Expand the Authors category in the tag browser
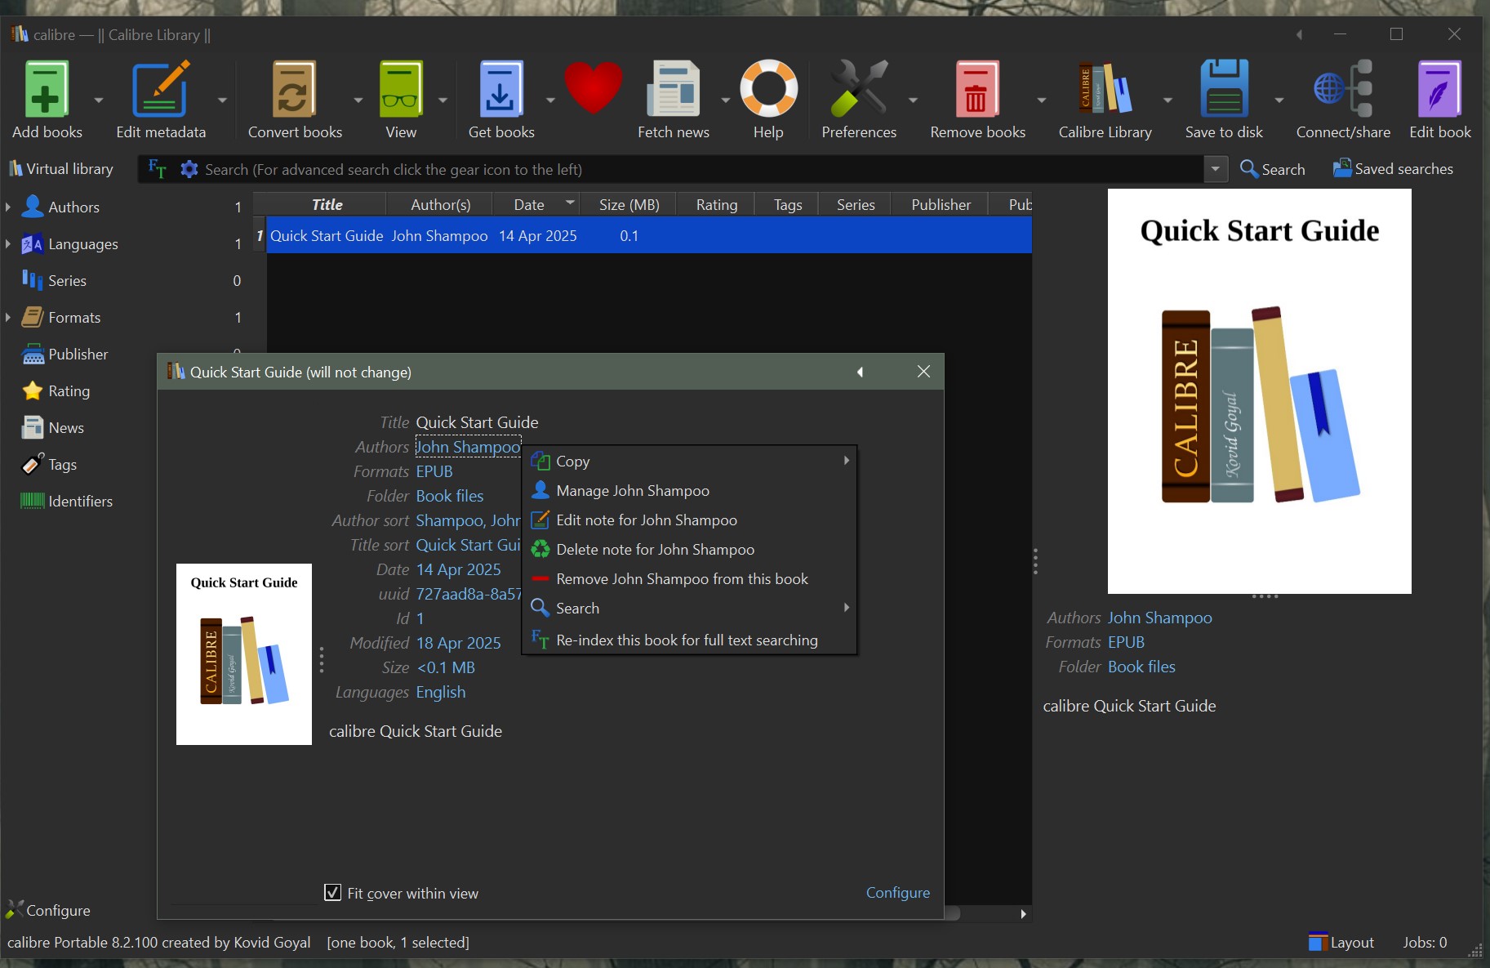 click(x=8, y=207)
